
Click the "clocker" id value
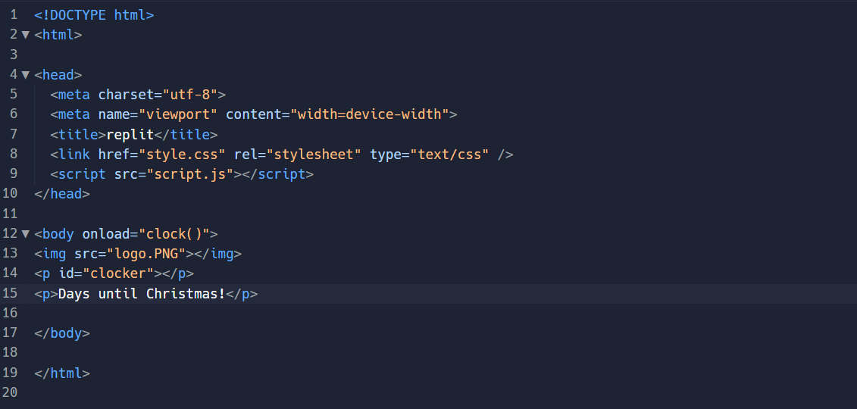click(x=118, y=273)
